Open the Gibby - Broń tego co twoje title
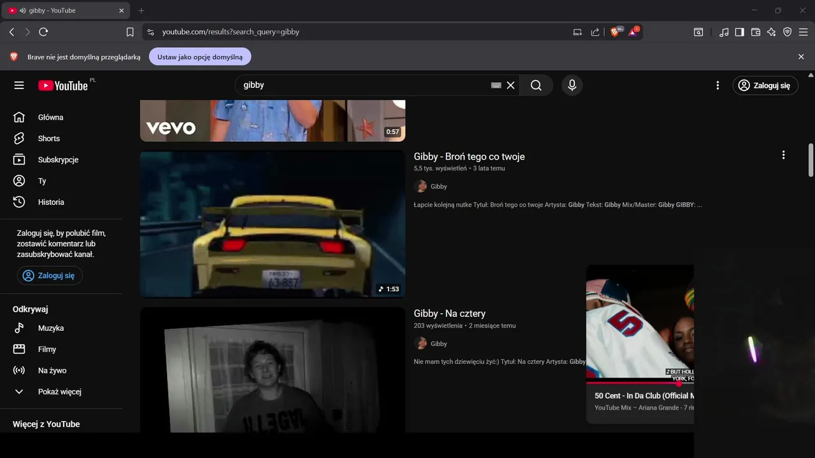Viewport: 815px width, 458px height. (x=469, y=156)
